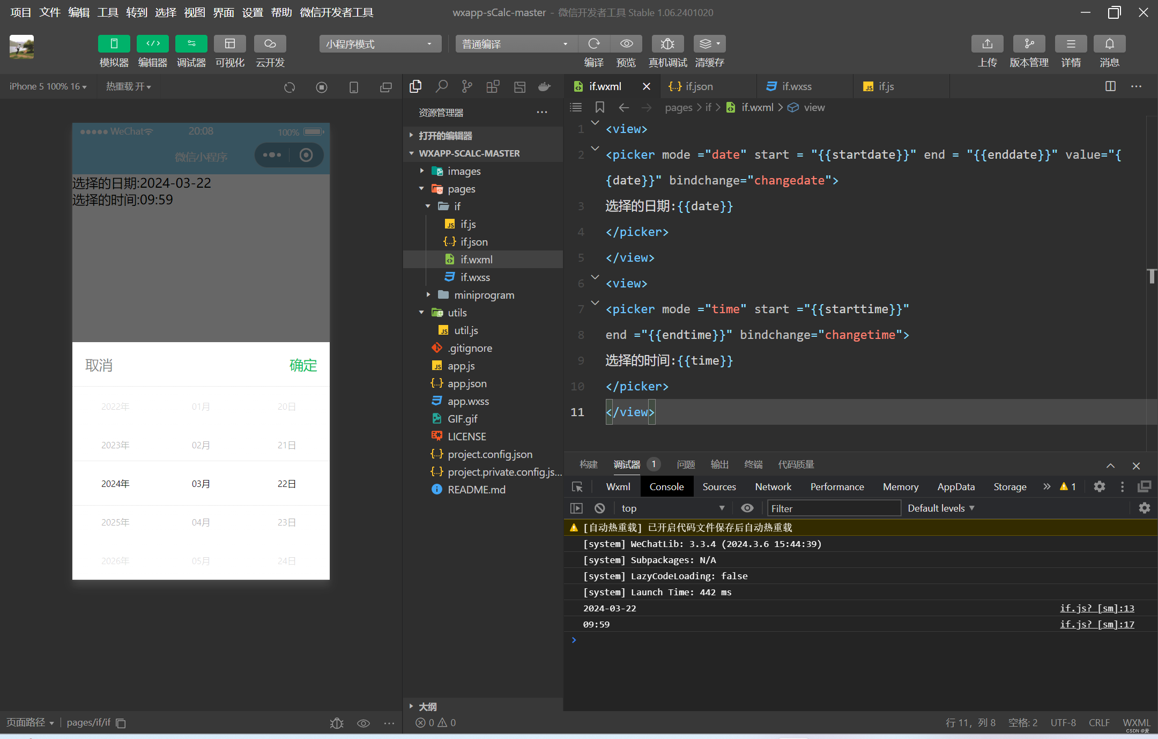1158x739 pixels.
Task: Toggle the editor (编辑器) panel button
Action: tap(152, 44)
